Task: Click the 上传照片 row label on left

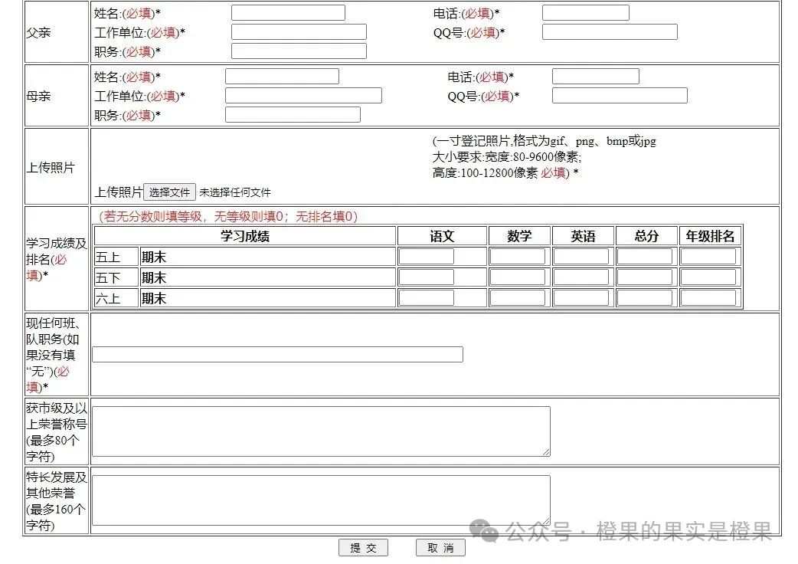Action: tap(51, 168)
